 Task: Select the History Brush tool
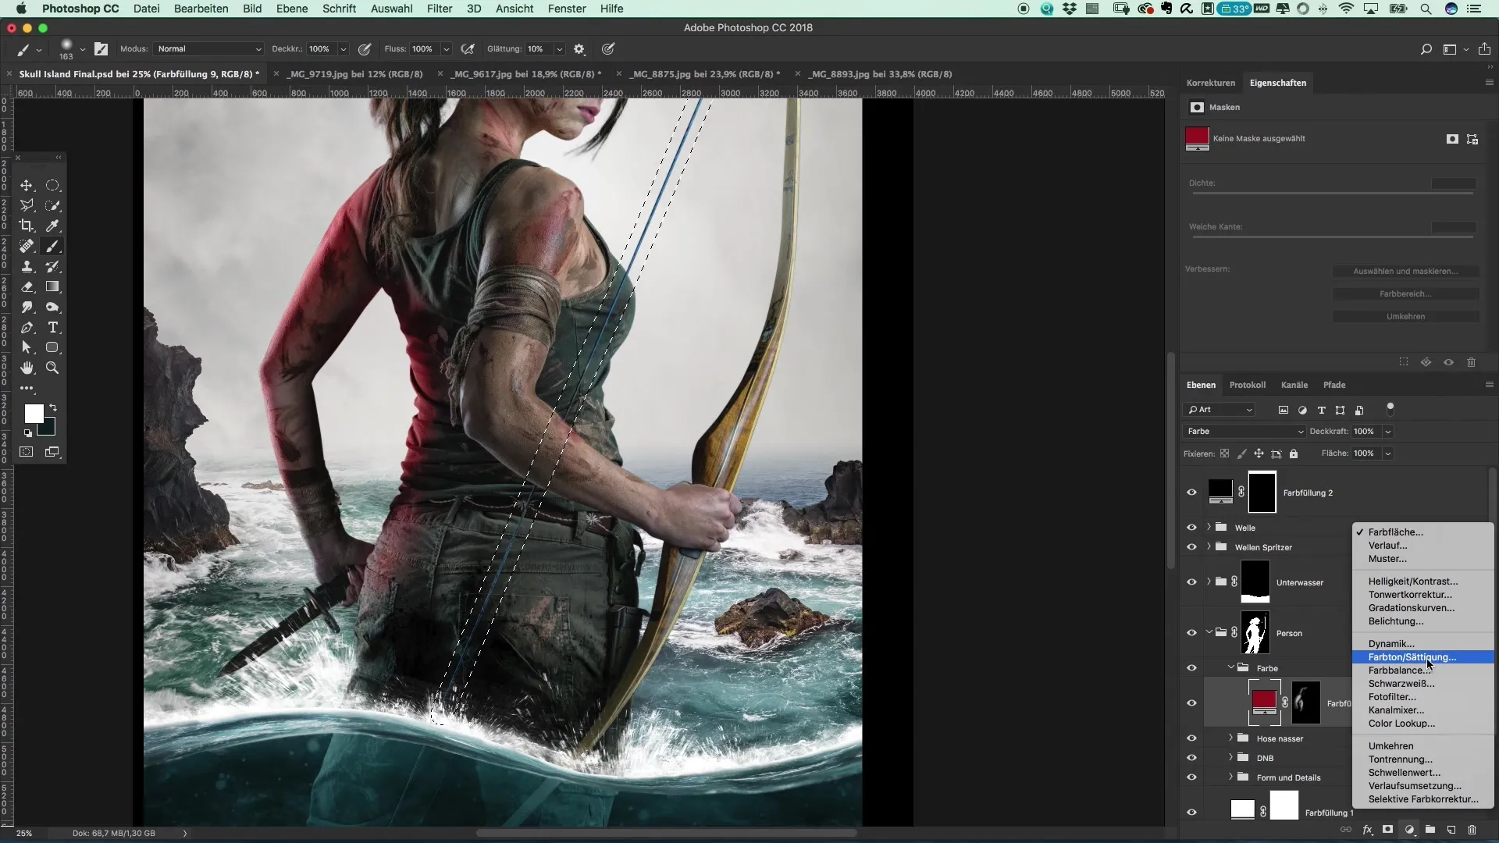(x=52, y=266)
